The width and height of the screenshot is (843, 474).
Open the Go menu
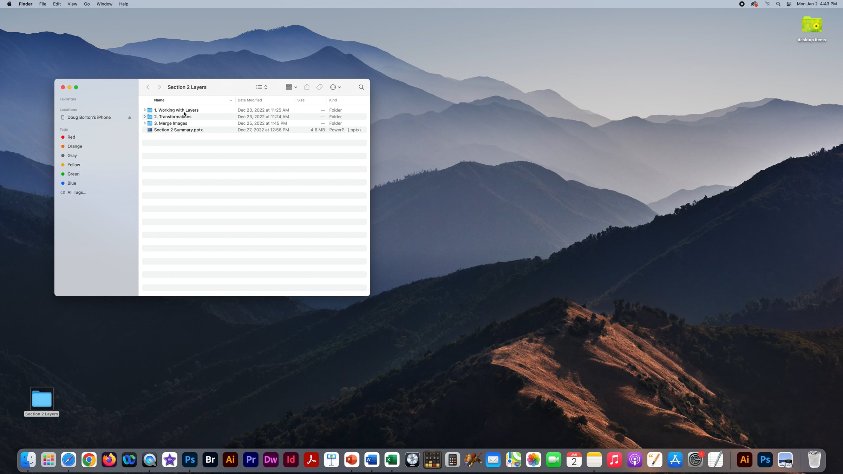(87, 4)
